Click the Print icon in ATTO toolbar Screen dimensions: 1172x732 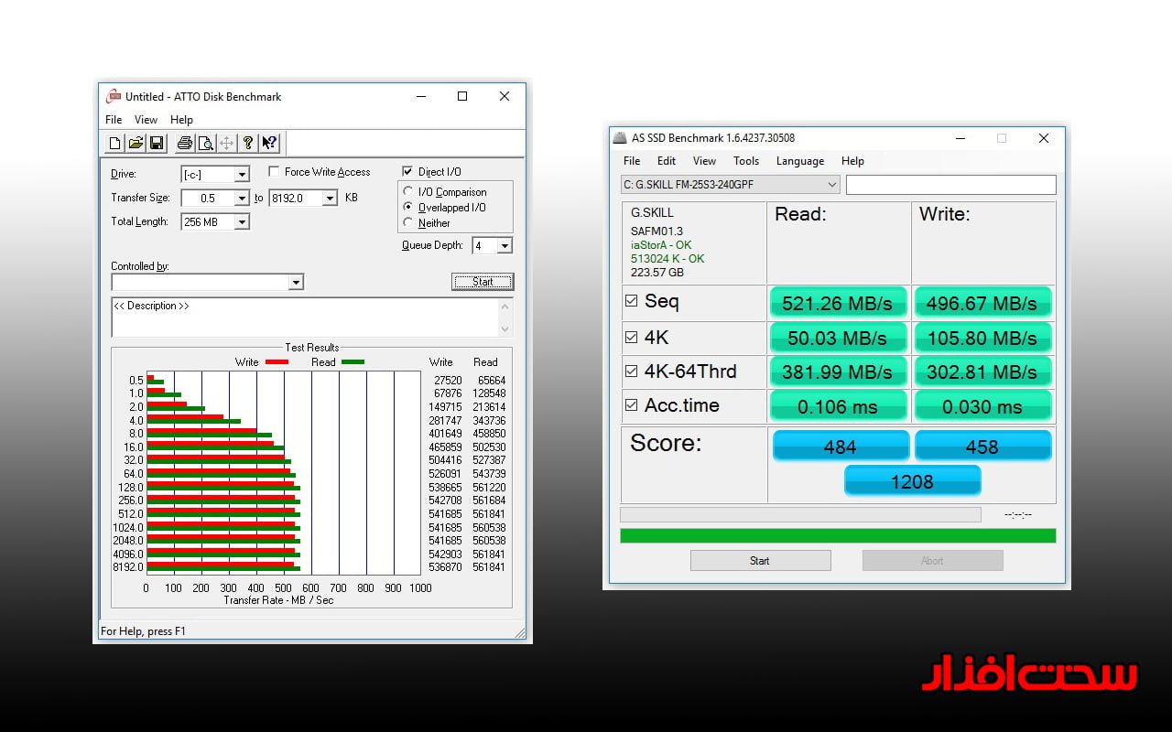coord(184,143)
